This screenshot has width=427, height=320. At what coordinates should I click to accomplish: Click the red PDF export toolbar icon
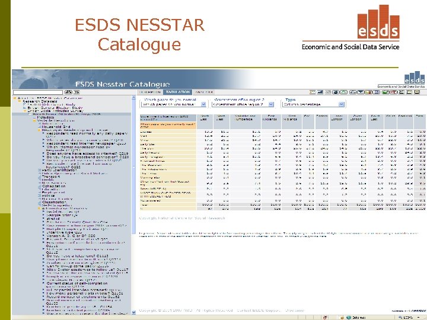(393, 92)
